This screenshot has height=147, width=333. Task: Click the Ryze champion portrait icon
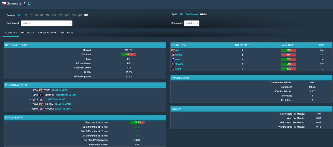173,60
